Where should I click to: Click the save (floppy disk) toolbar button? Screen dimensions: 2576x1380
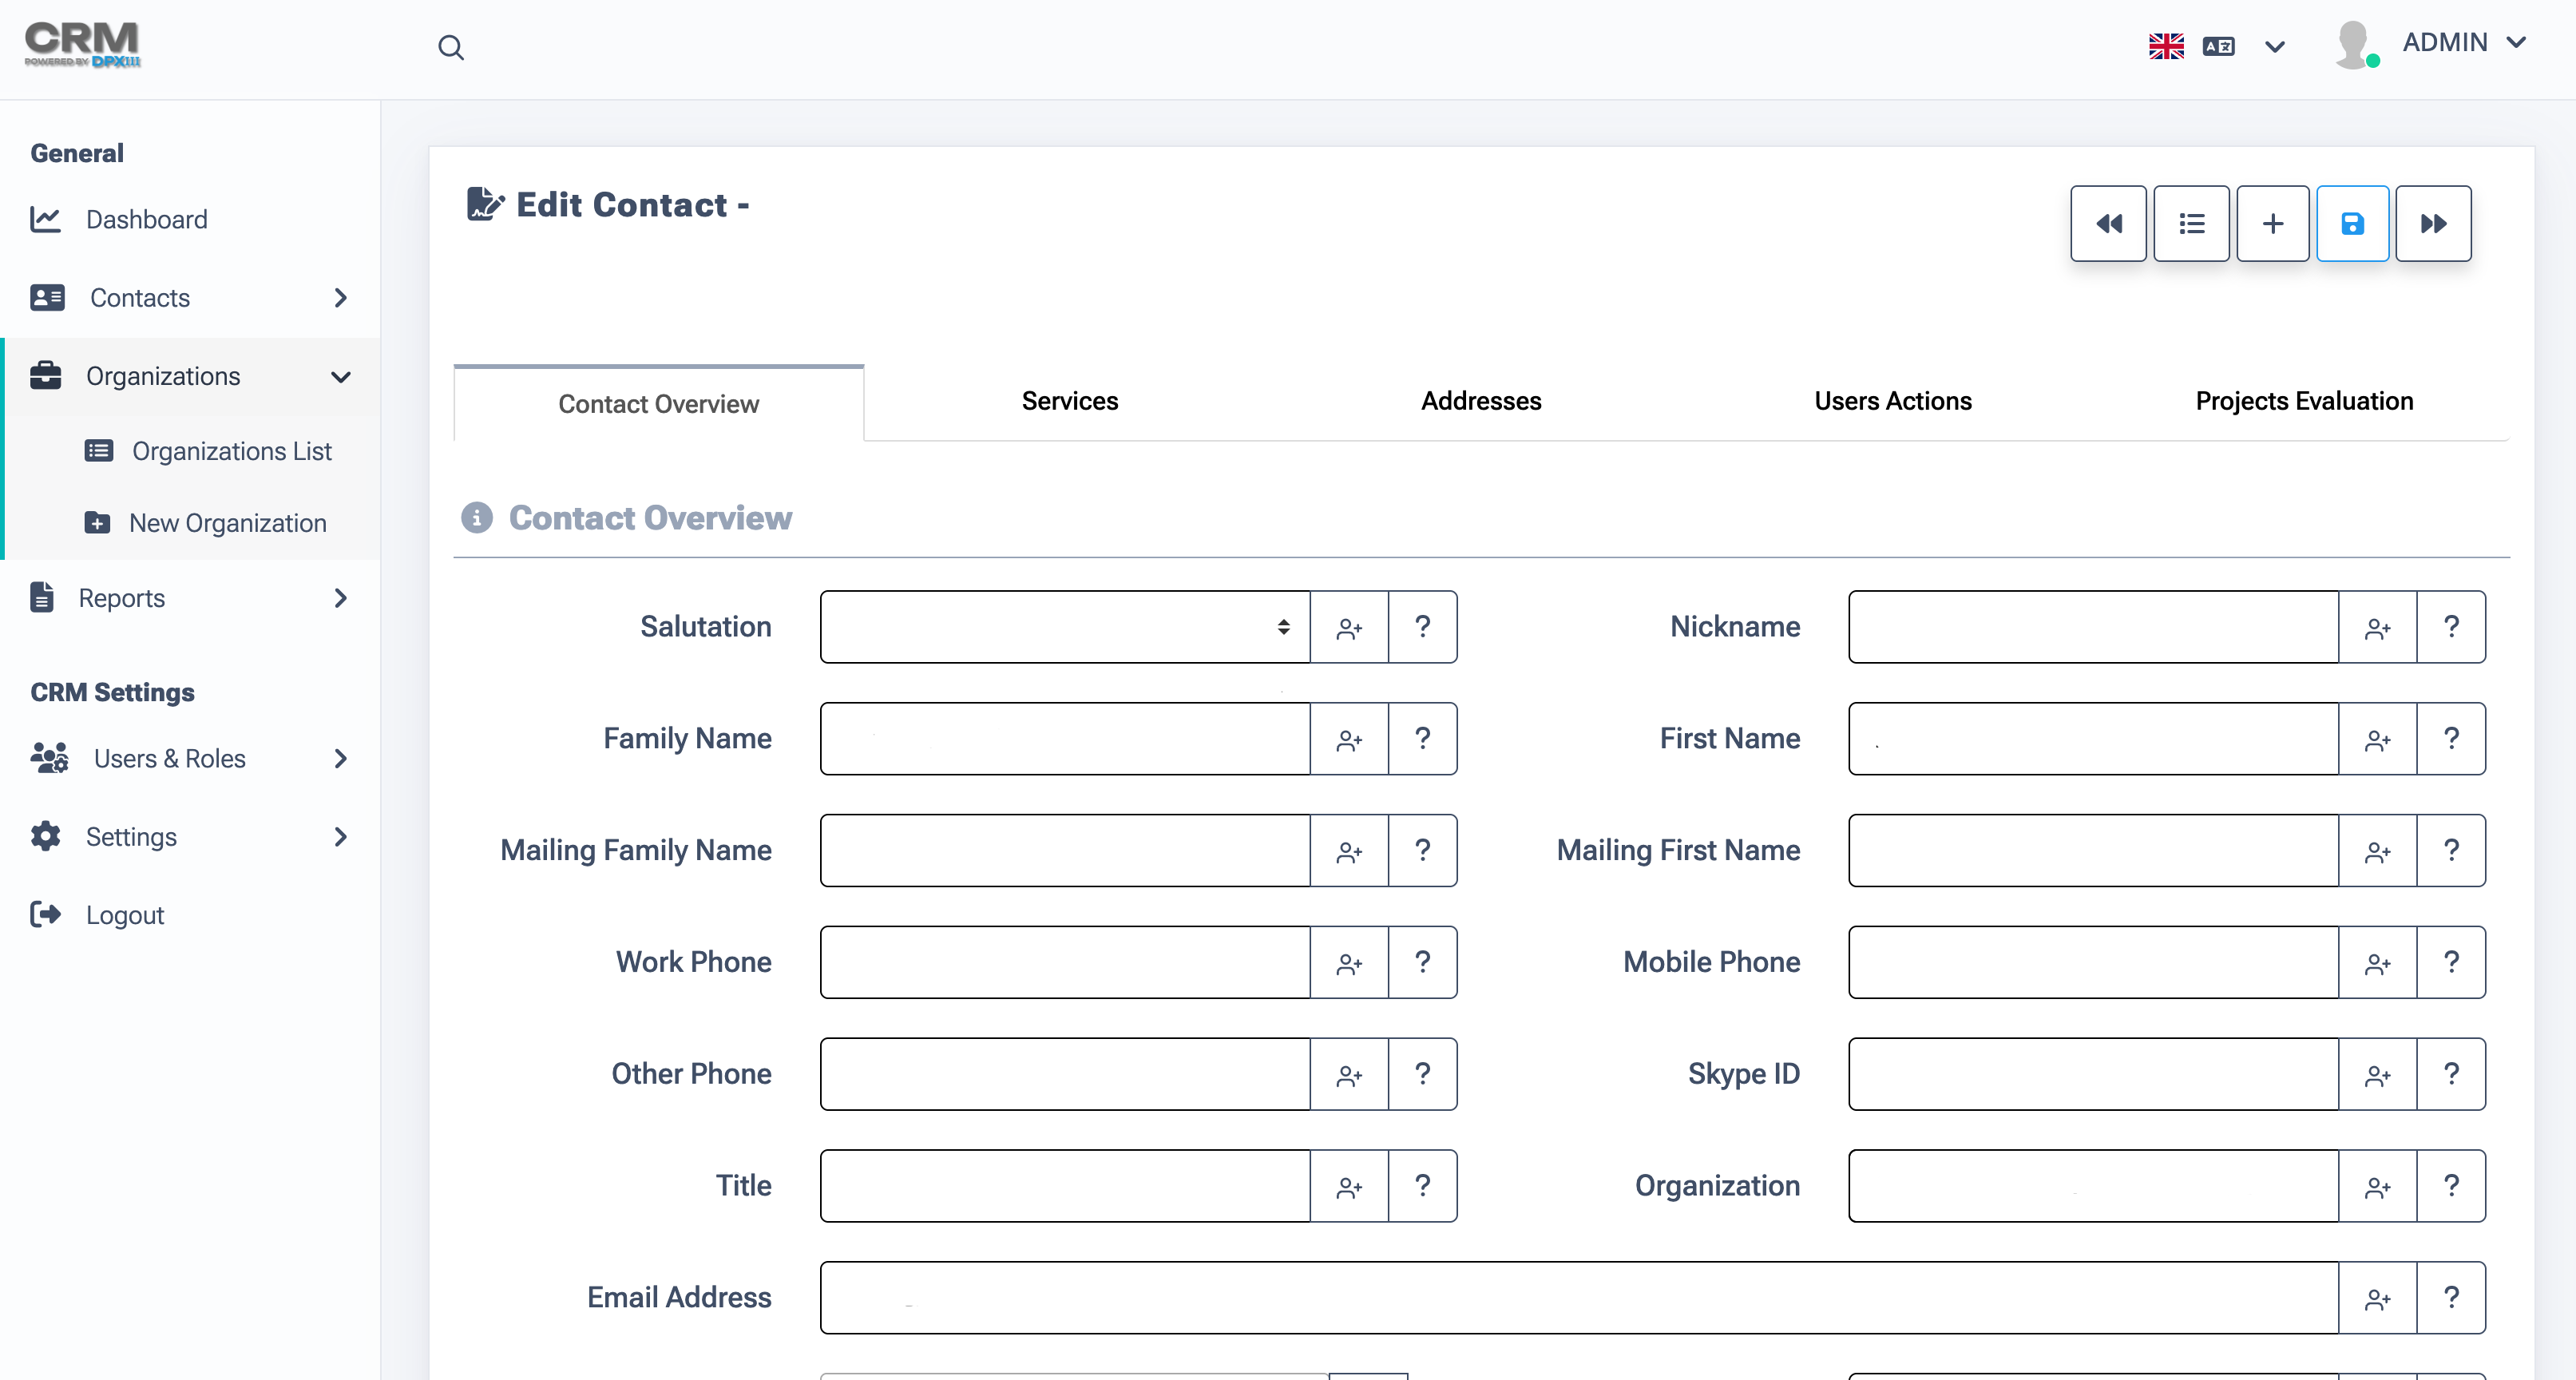(x=2352, y=223)
